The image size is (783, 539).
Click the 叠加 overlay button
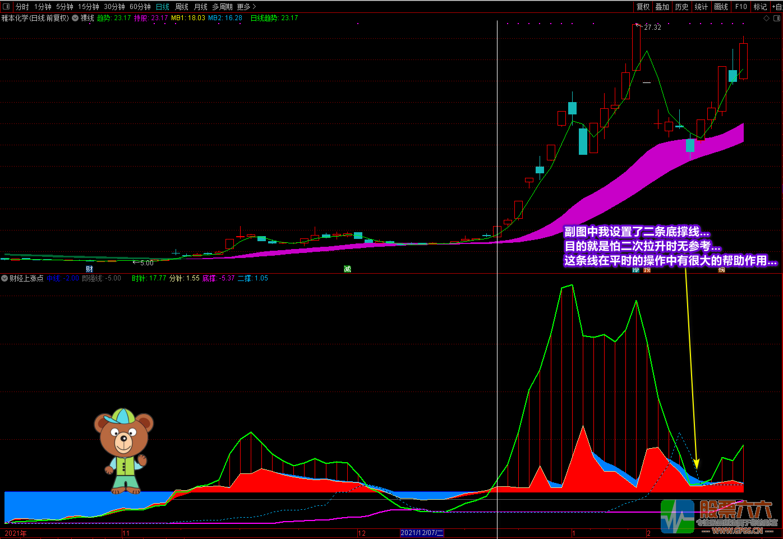click(662, 7)
